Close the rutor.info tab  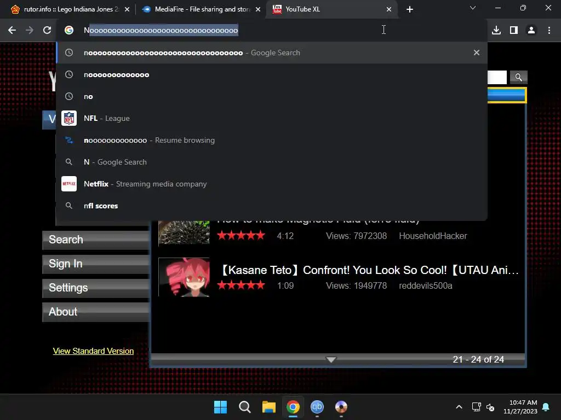(x=127, y=9)
